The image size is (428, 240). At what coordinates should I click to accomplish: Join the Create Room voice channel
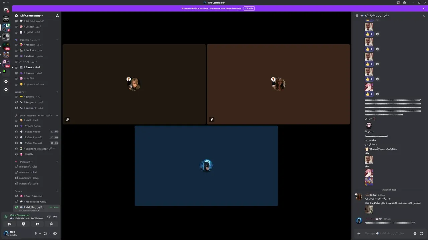coord(36,126)
